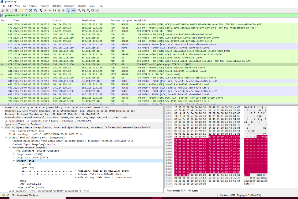Sort packets by the Source column header
This screenshot has width=298, height=199.
[x=57, y=20]
